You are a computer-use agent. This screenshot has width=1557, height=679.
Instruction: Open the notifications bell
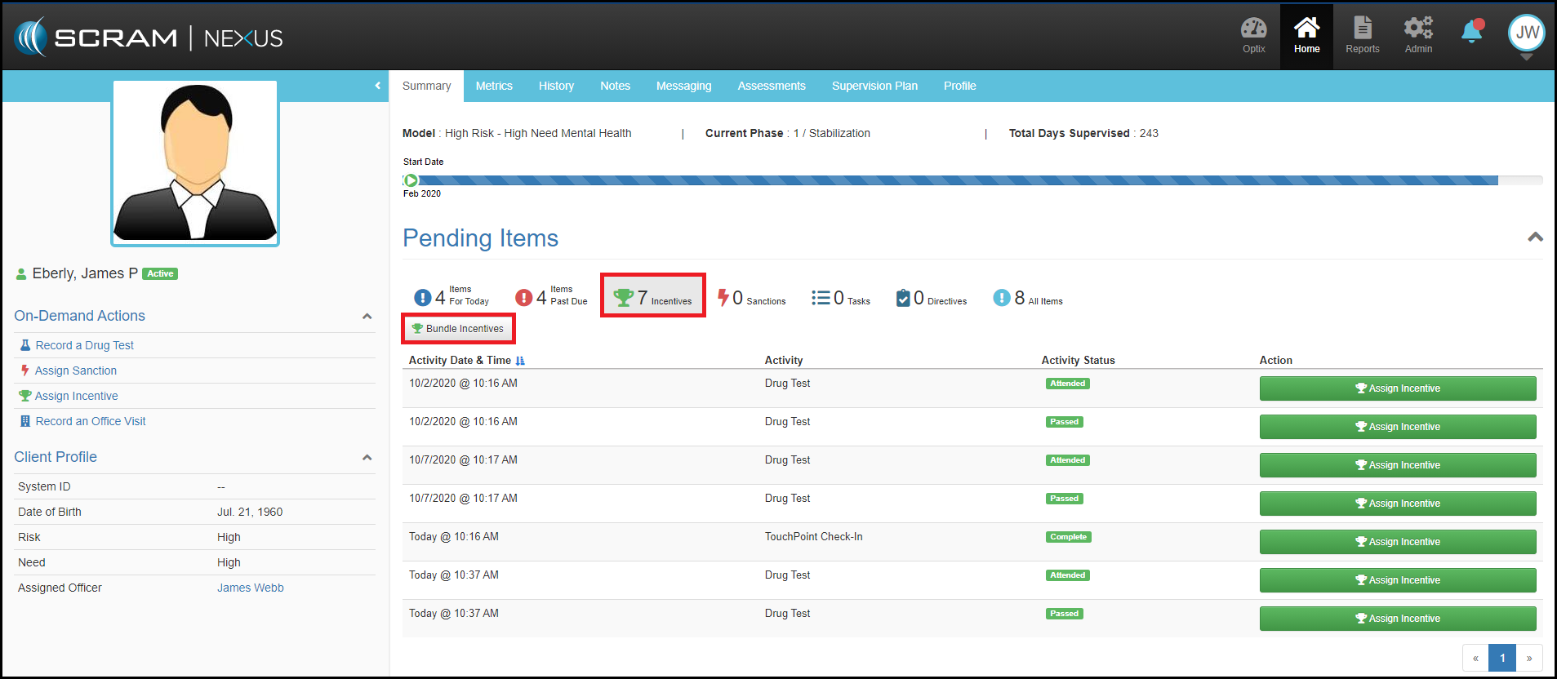pyautogui.click(x=1472, y=32)
